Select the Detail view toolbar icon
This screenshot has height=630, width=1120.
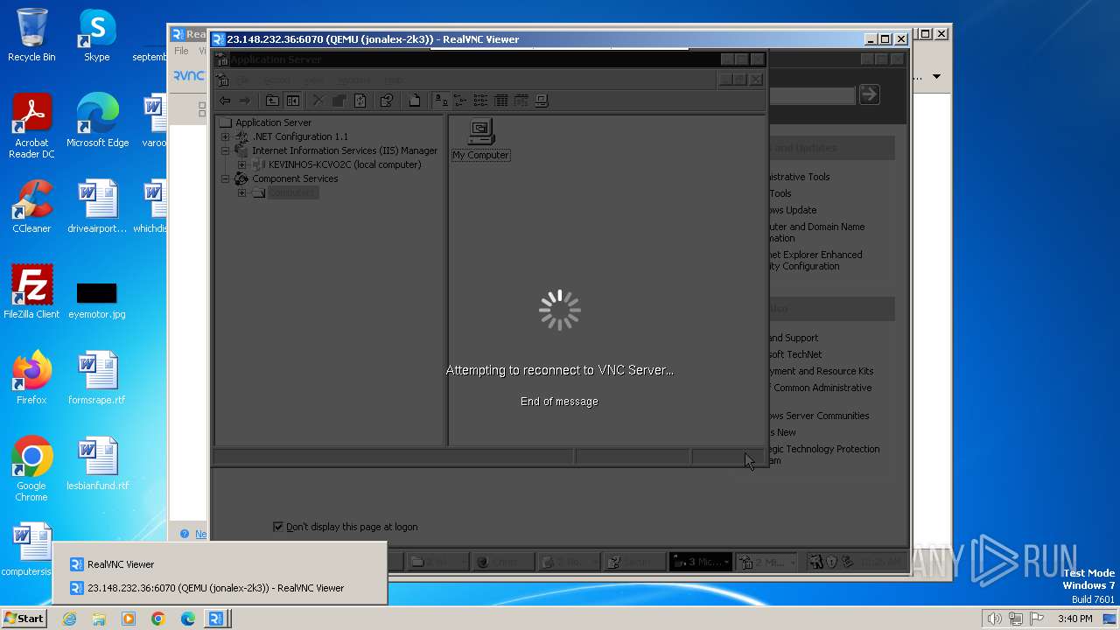click(501, 101)
